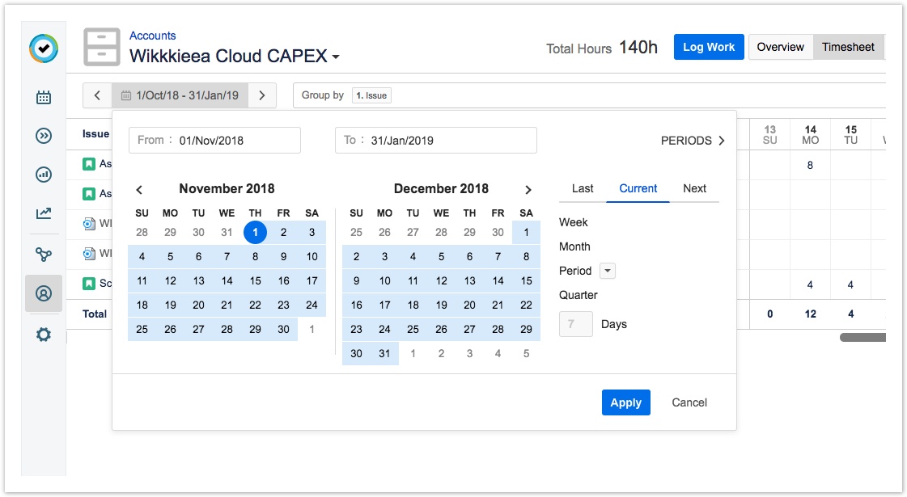907x497 pixels.
Task: Expand the Wikkkieea Cloud CAPEX account dropdown
Action: (x=335, y=57)
